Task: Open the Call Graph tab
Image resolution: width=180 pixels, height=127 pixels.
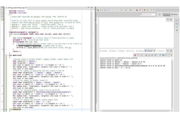Action: click(130, 51)
